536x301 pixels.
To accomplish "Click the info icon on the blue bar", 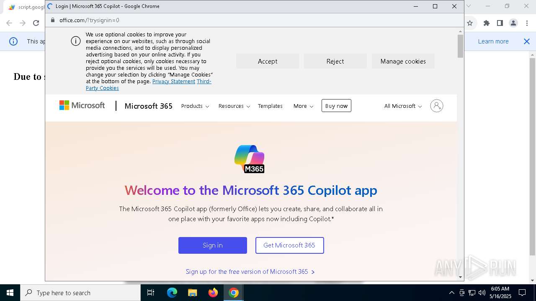I will (x=13, y=41).
